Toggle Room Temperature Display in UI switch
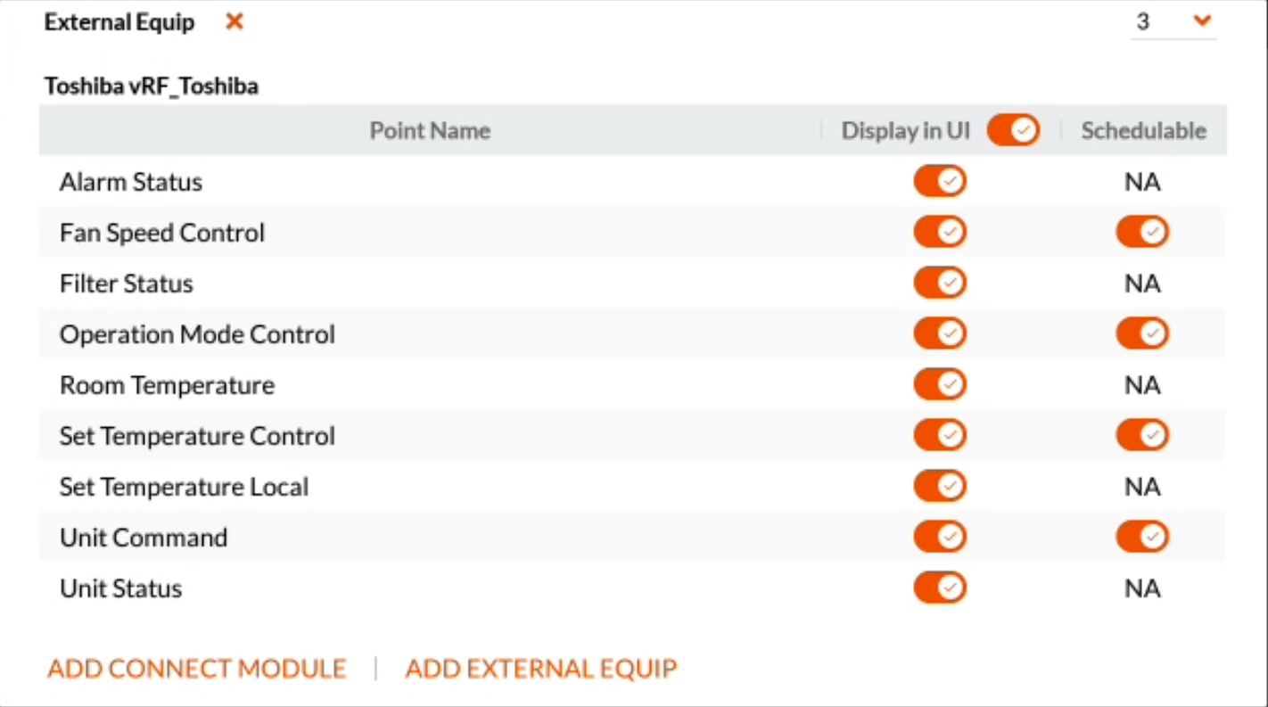The image size is (1268, 707). tap(940, 385)
